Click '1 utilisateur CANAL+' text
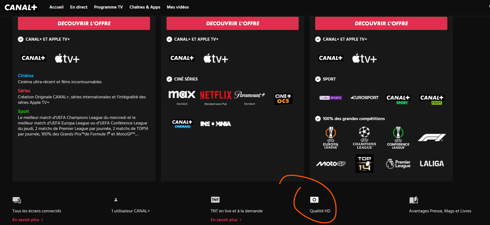 pyautogui.click(x=130, y=211)
